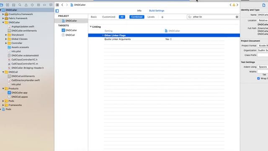The image size is (268, 151).
Task: Show Customized build settings
Action: 109,17
